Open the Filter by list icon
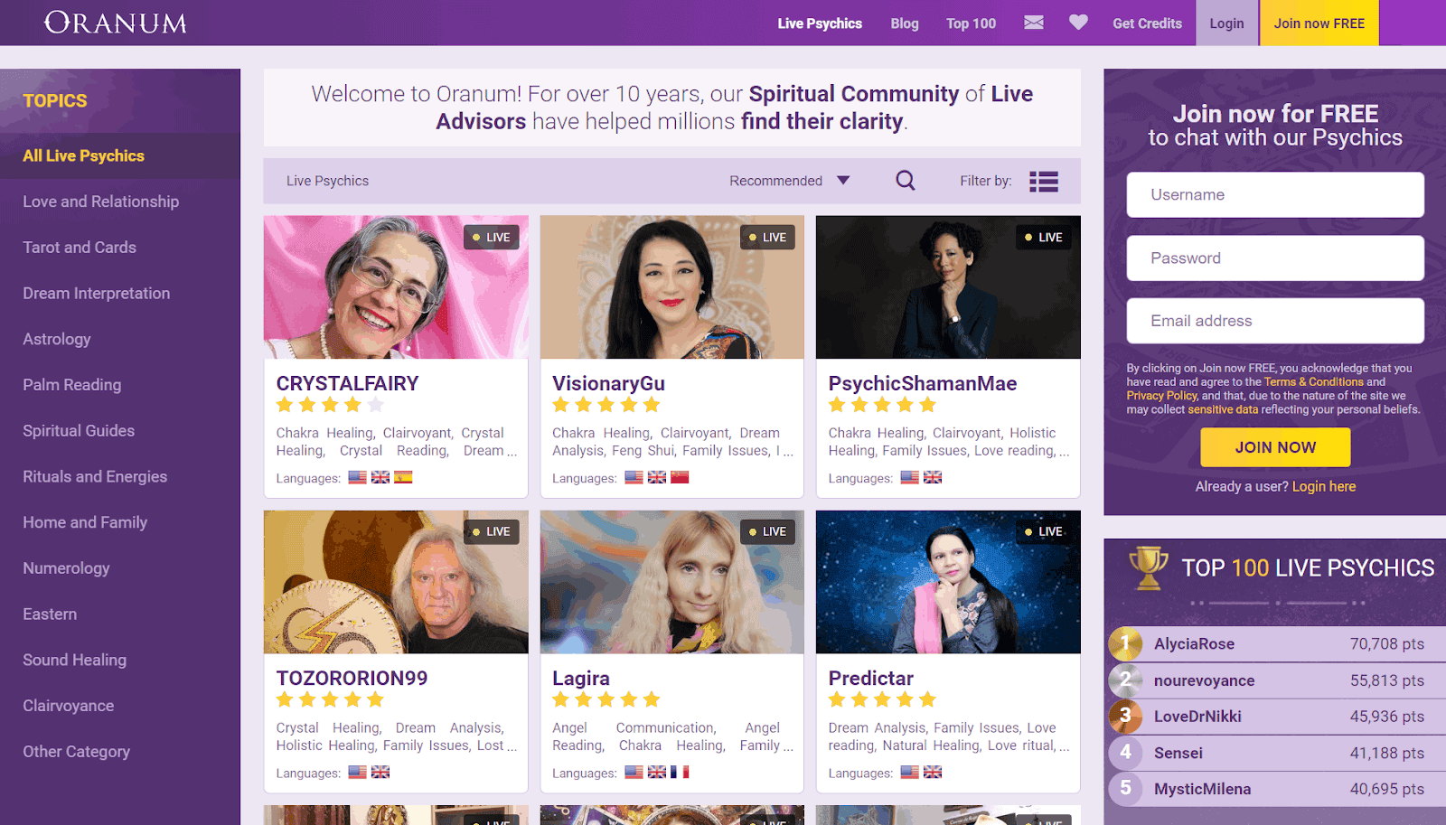Screen dimensions: 1446x825 point(1044,182)
